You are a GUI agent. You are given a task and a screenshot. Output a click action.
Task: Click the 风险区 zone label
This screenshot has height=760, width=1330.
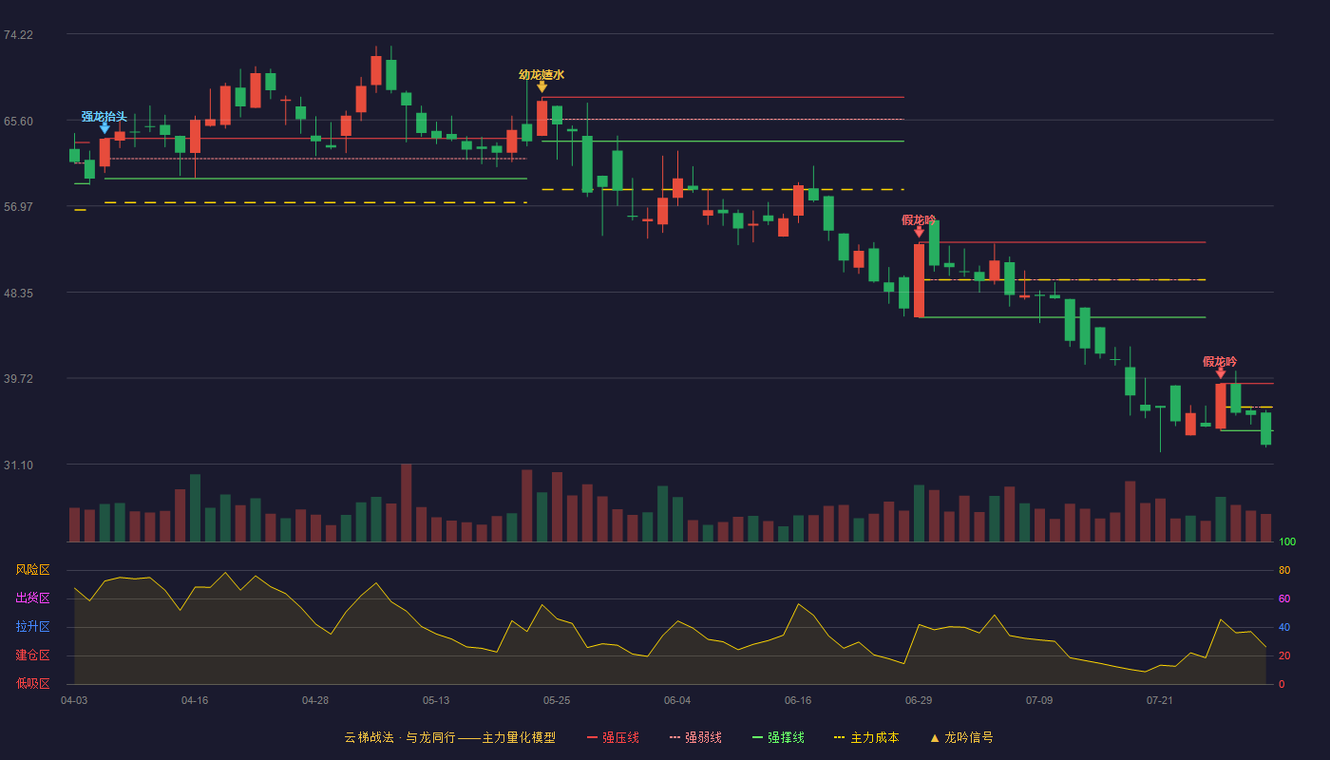point(32,570)
